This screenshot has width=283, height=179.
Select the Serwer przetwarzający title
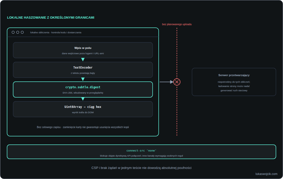234,75
